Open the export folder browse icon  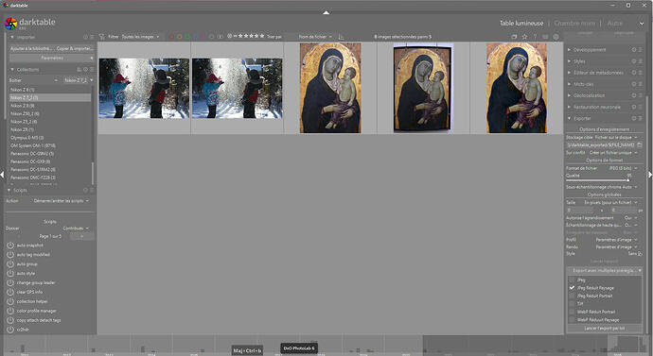(x=639, y=145)
